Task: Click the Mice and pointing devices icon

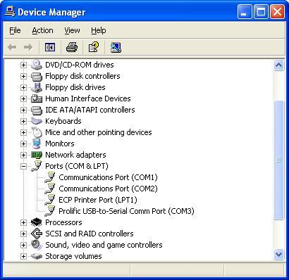Action: (x=37, y=132)
